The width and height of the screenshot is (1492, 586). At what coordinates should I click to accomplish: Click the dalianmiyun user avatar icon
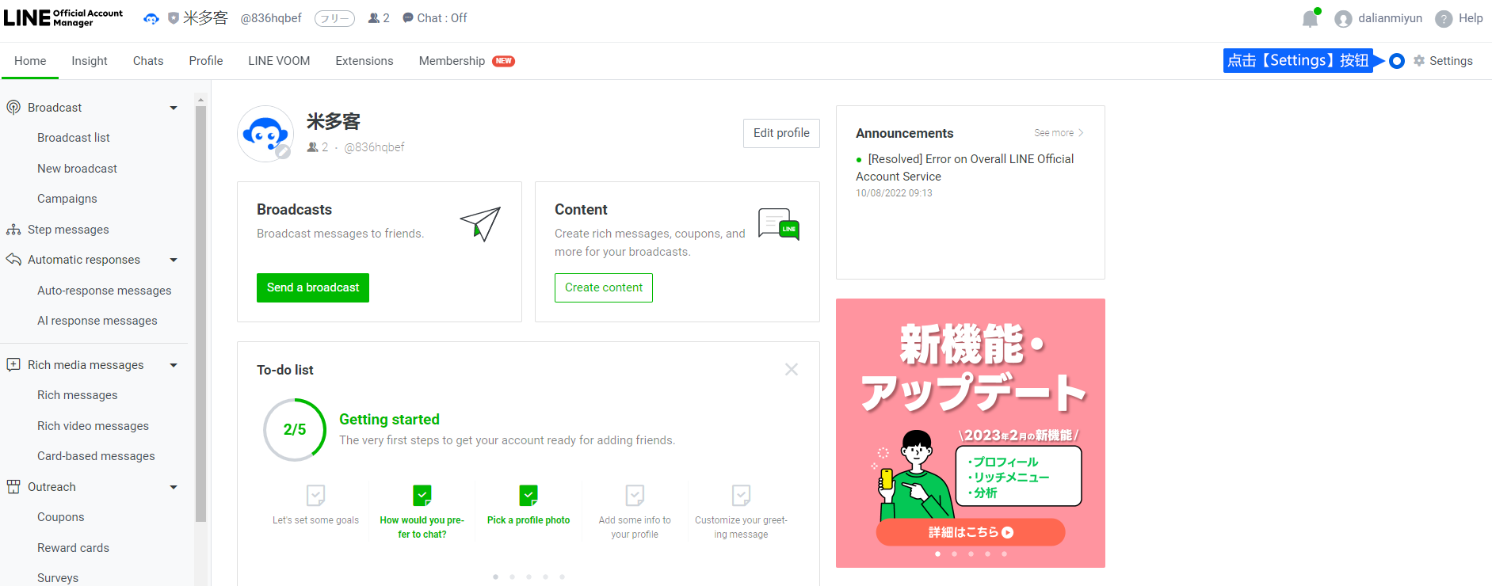coord(1343,19)
